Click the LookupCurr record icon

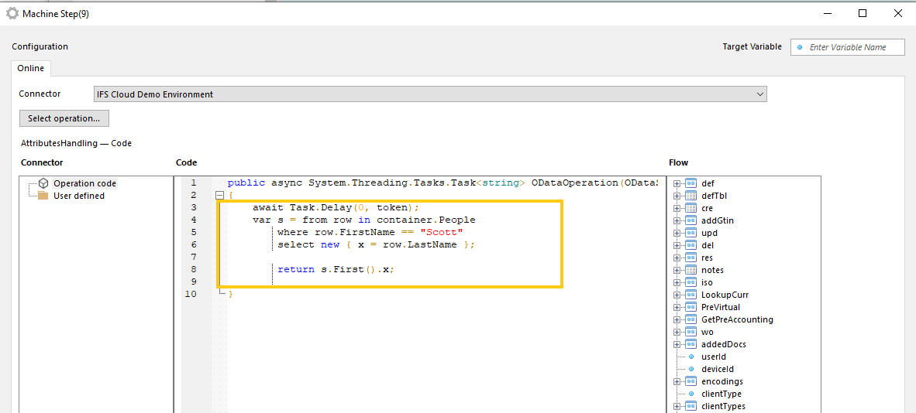click(x=691, y=295)
